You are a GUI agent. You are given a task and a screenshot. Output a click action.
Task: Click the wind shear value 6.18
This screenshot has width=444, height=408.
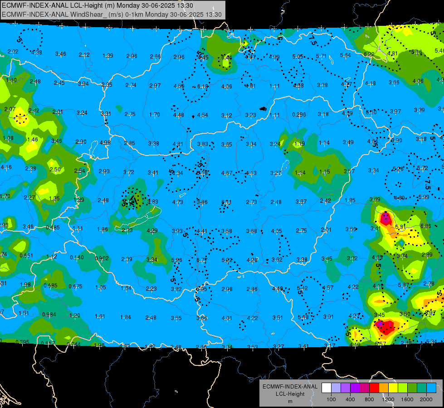point(203,86)
